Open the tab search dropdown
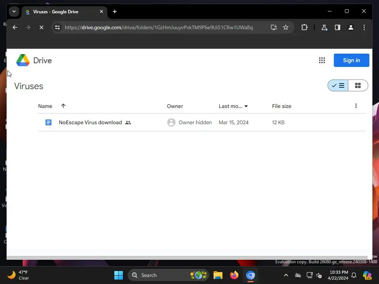 pyautogui.click(x=14, y=11)
